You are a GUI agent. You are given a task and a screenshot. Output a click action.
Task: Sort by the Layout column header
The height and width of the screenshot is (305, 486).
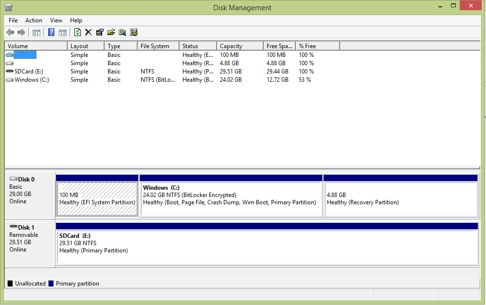click(x=86, y=46)
